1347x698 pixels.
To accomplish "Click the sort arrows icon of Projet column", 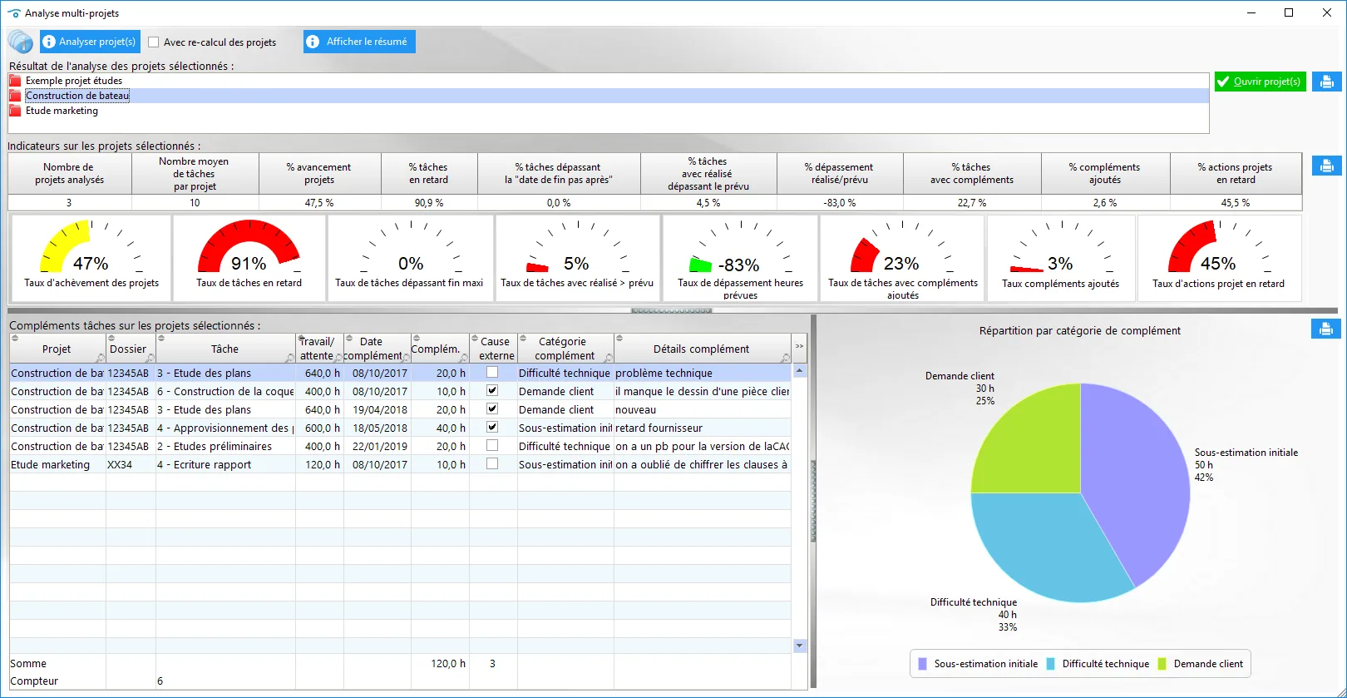I will (x=15, y=339).
